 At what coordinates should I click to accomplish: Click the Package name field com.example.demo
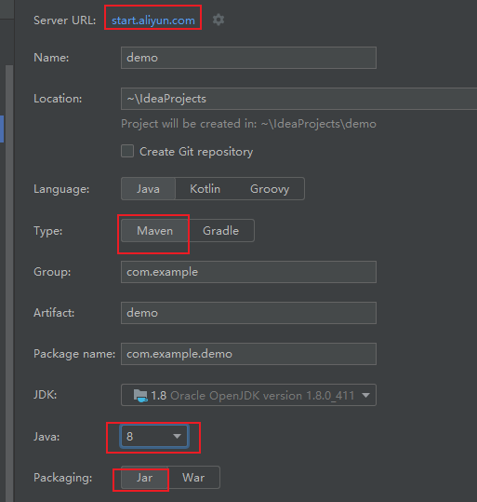coord(249,354)
